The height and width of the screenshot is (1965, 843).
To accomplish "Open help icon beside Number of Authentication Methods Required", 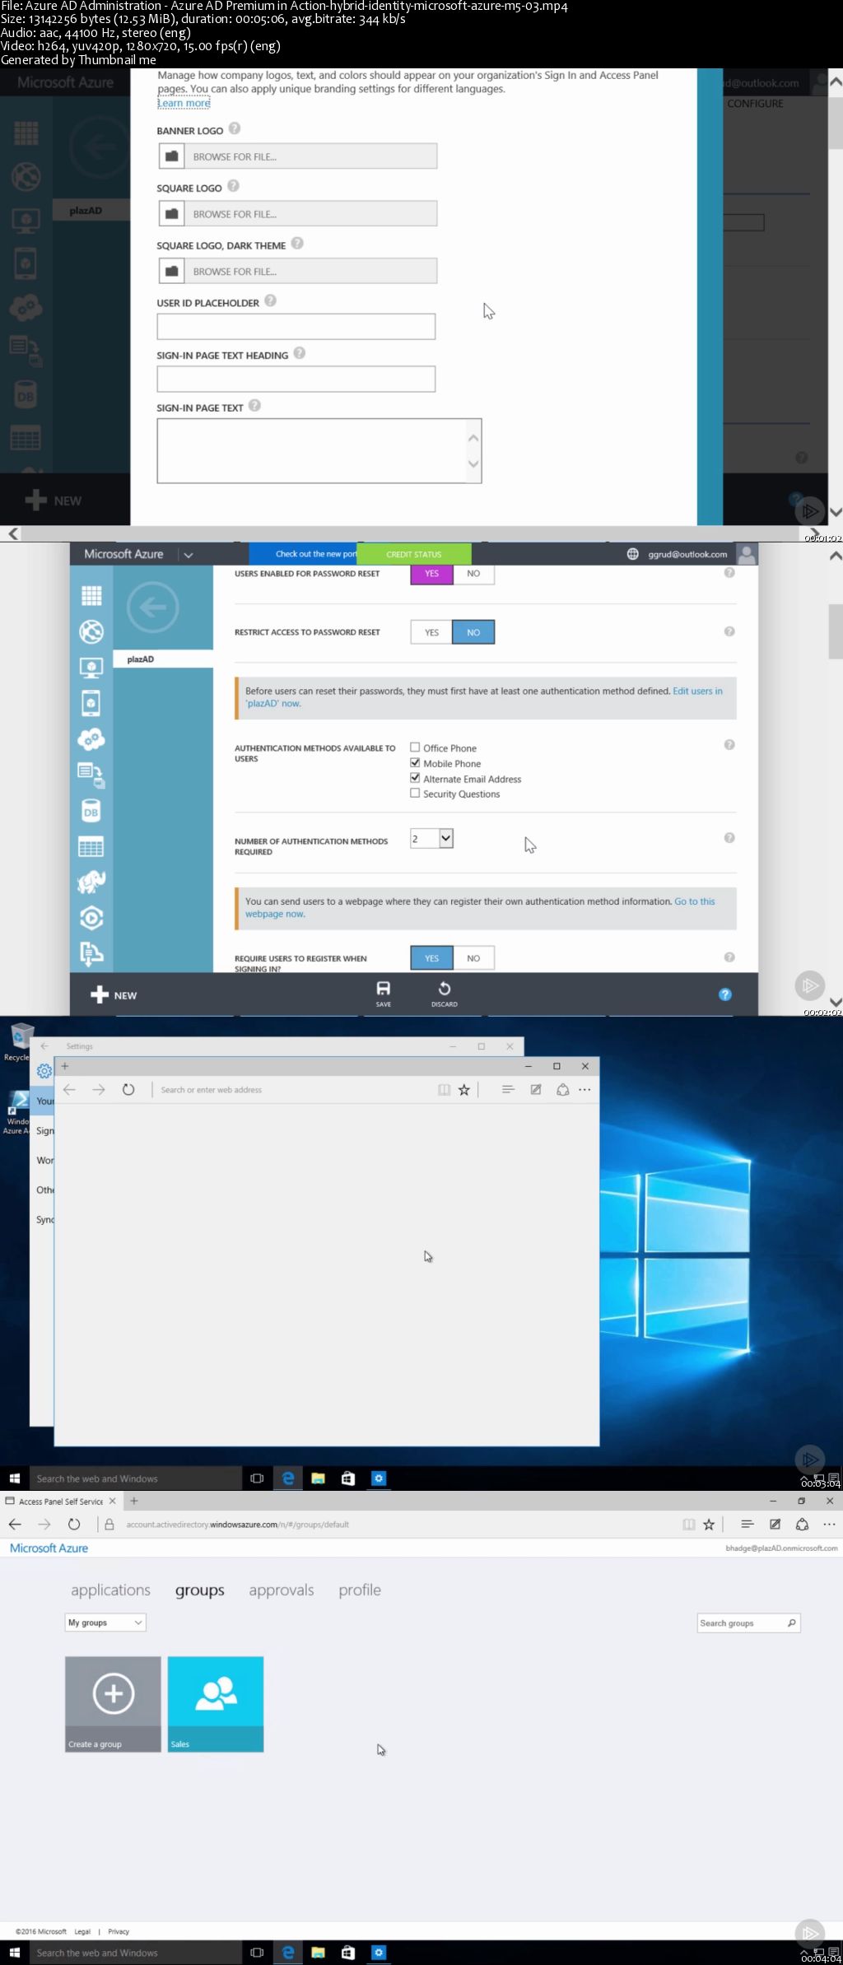I will 729,838.
